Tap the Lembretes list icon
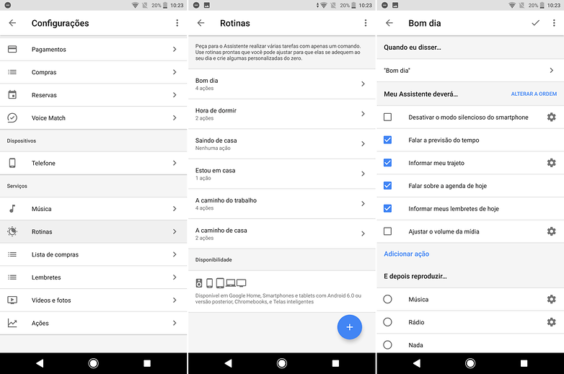The image size is (564, 374). (x=12, y=277)
